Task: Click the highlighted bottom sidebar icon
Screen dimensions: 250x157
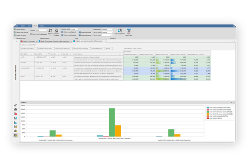Action: [16, 135]
